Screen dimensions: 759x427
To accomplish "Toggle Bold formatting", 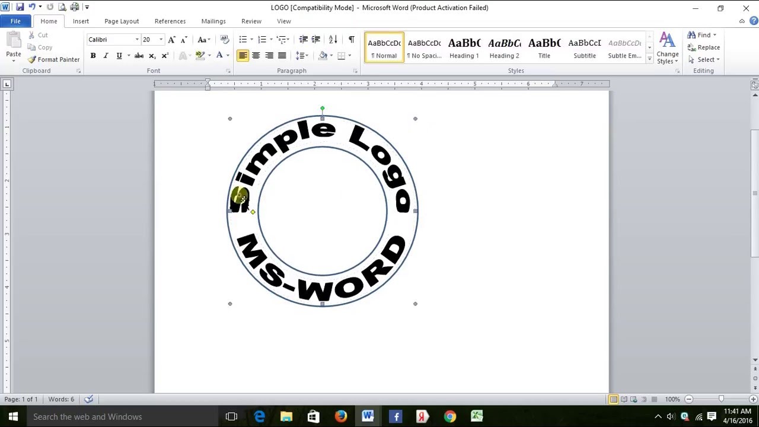I will pyautogui.click(x=93, y=56).
